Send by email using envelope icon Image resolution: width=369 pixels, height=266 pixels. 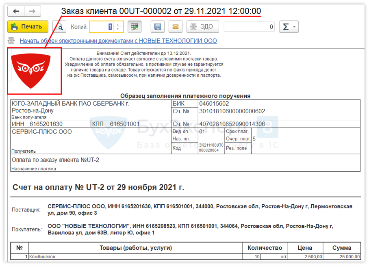click(x=176, y=26)
